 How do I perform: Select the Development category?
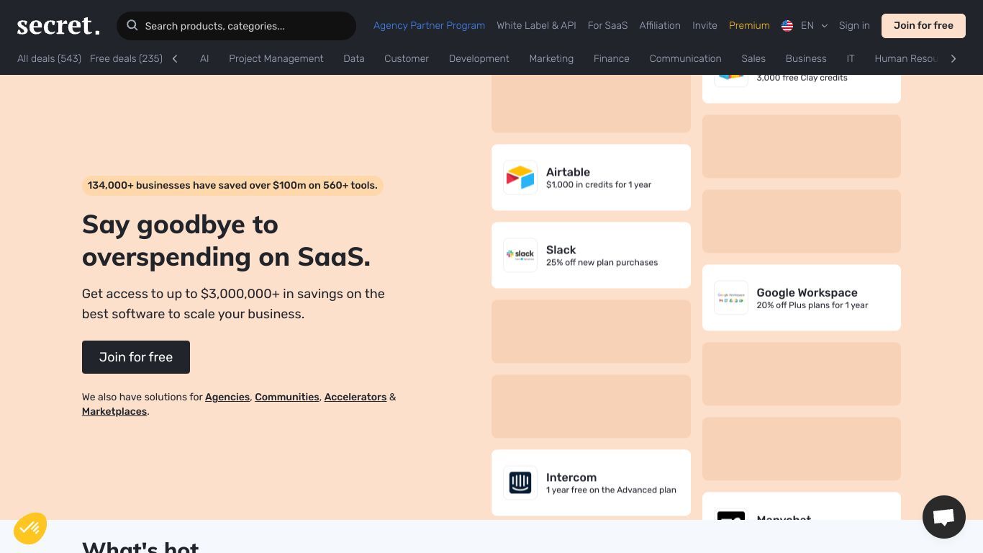point(479,58)
